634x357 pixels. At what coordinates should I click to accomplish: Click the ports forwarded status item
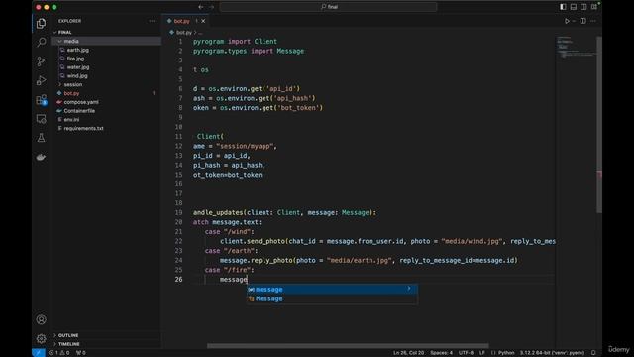(x=81, y=353)
